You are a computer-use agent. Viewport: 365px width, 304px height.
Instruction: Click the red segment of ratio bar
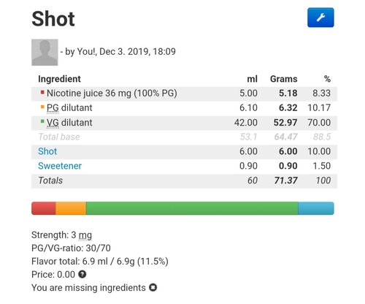[44, 208]
